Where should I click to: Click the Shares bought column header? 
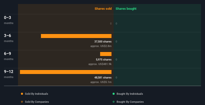pyautogui.click(x=126, y=9)
